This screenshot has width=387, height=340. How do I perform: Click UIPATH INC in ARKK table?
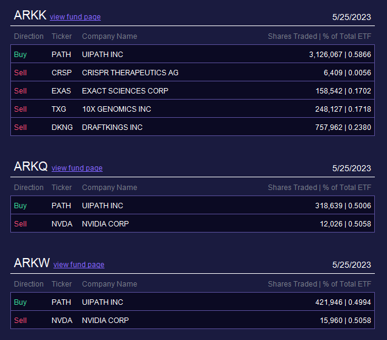[103, 54]
